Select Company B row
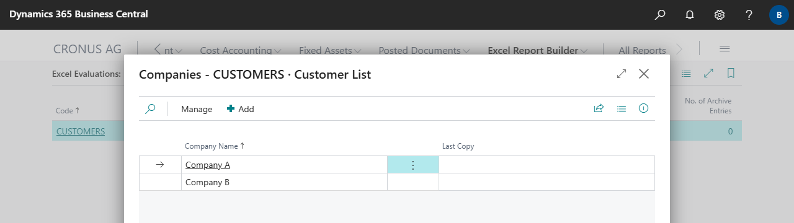The width and height of the screenshot is (794, 223). tap(397, 182)
